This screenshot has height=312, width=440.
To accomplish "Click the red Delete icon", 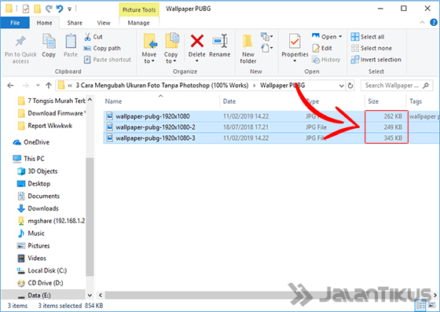I will [197, 41].
